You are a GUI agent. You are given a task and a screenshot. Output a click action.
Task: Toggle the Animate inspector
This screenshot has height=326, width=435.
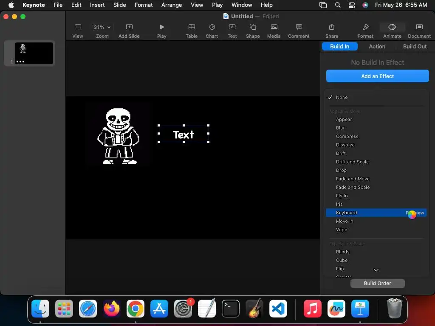coord(392,31)
